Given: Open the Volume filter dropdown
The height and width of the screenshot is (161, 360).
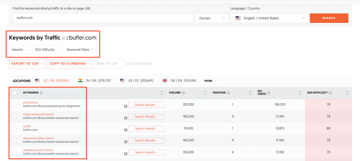Looking at the screenshot, I should click(x=19, y=50).
